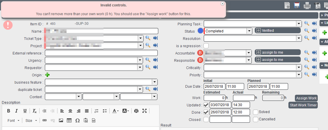Click the print icon in top toolbar
Image resolution: width=328 pixels, height=130 pixels.
(x=307, y=6)
